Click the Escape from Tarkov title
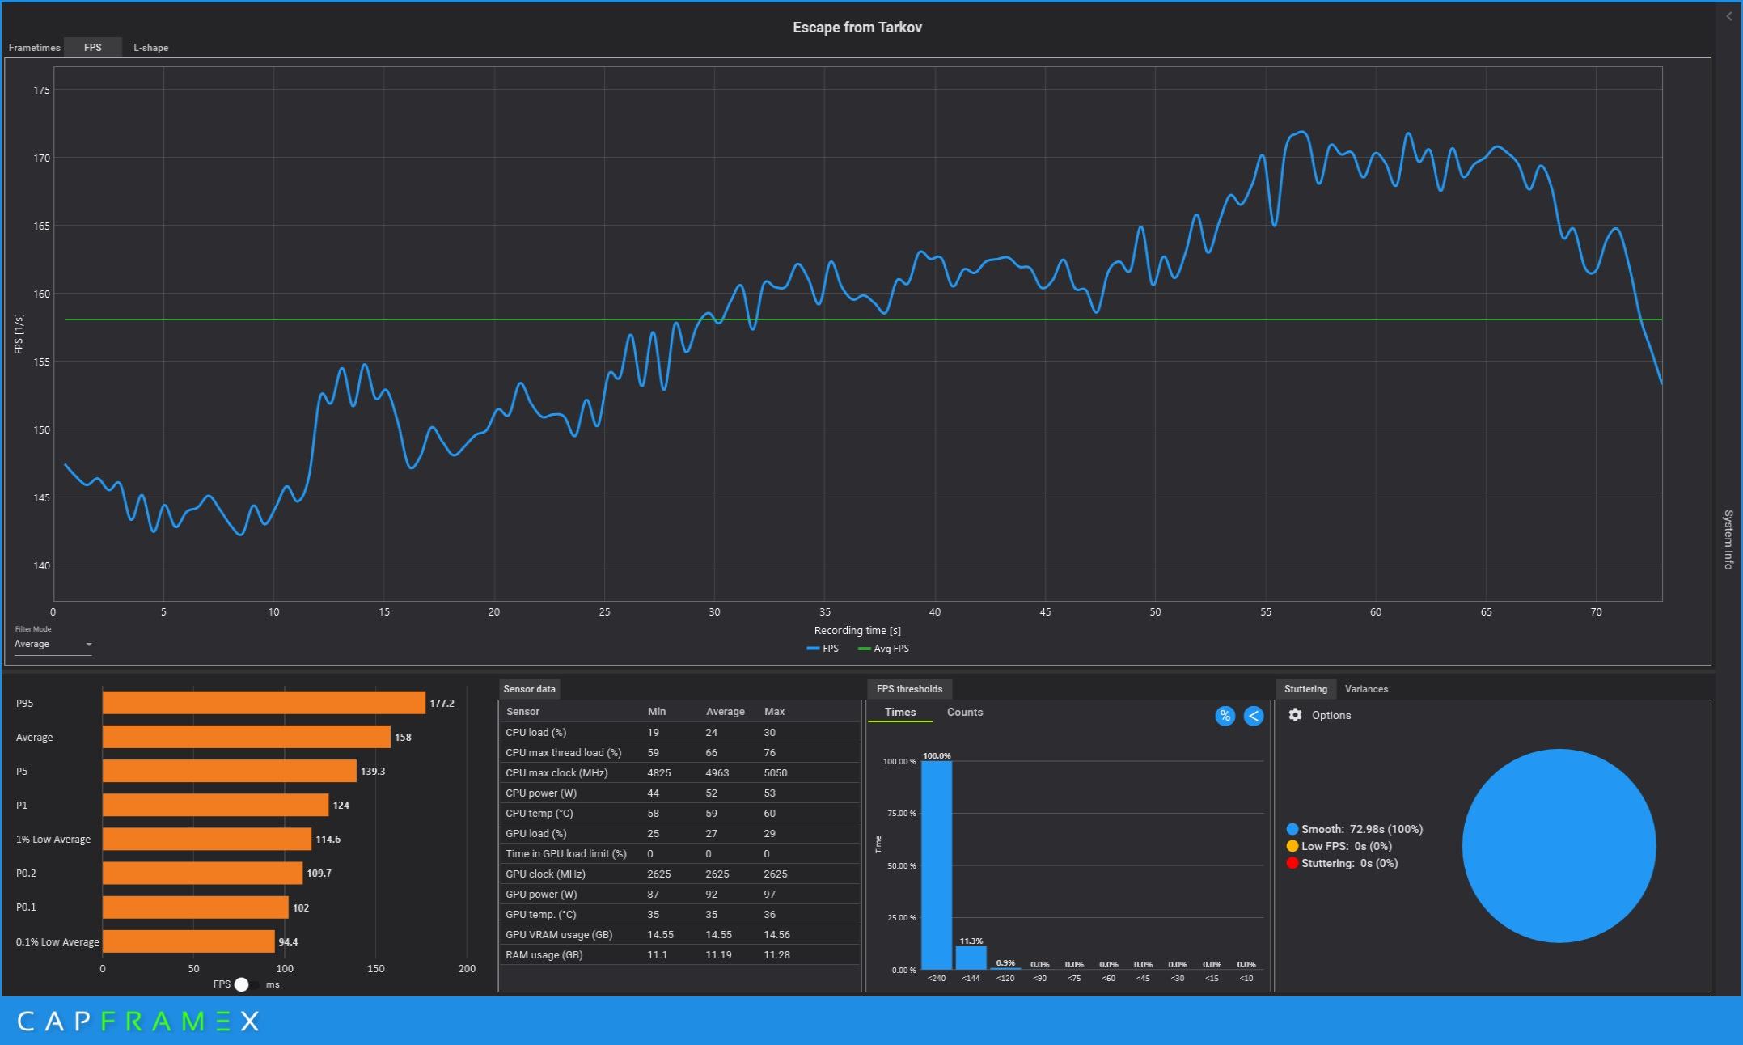The image size is (1743, 1045). coord(857,27)
